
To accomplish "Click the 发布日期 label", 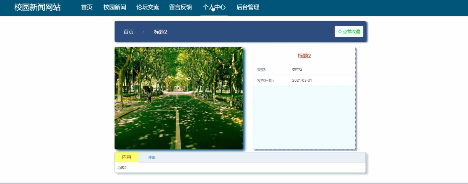I will (265, 81).
